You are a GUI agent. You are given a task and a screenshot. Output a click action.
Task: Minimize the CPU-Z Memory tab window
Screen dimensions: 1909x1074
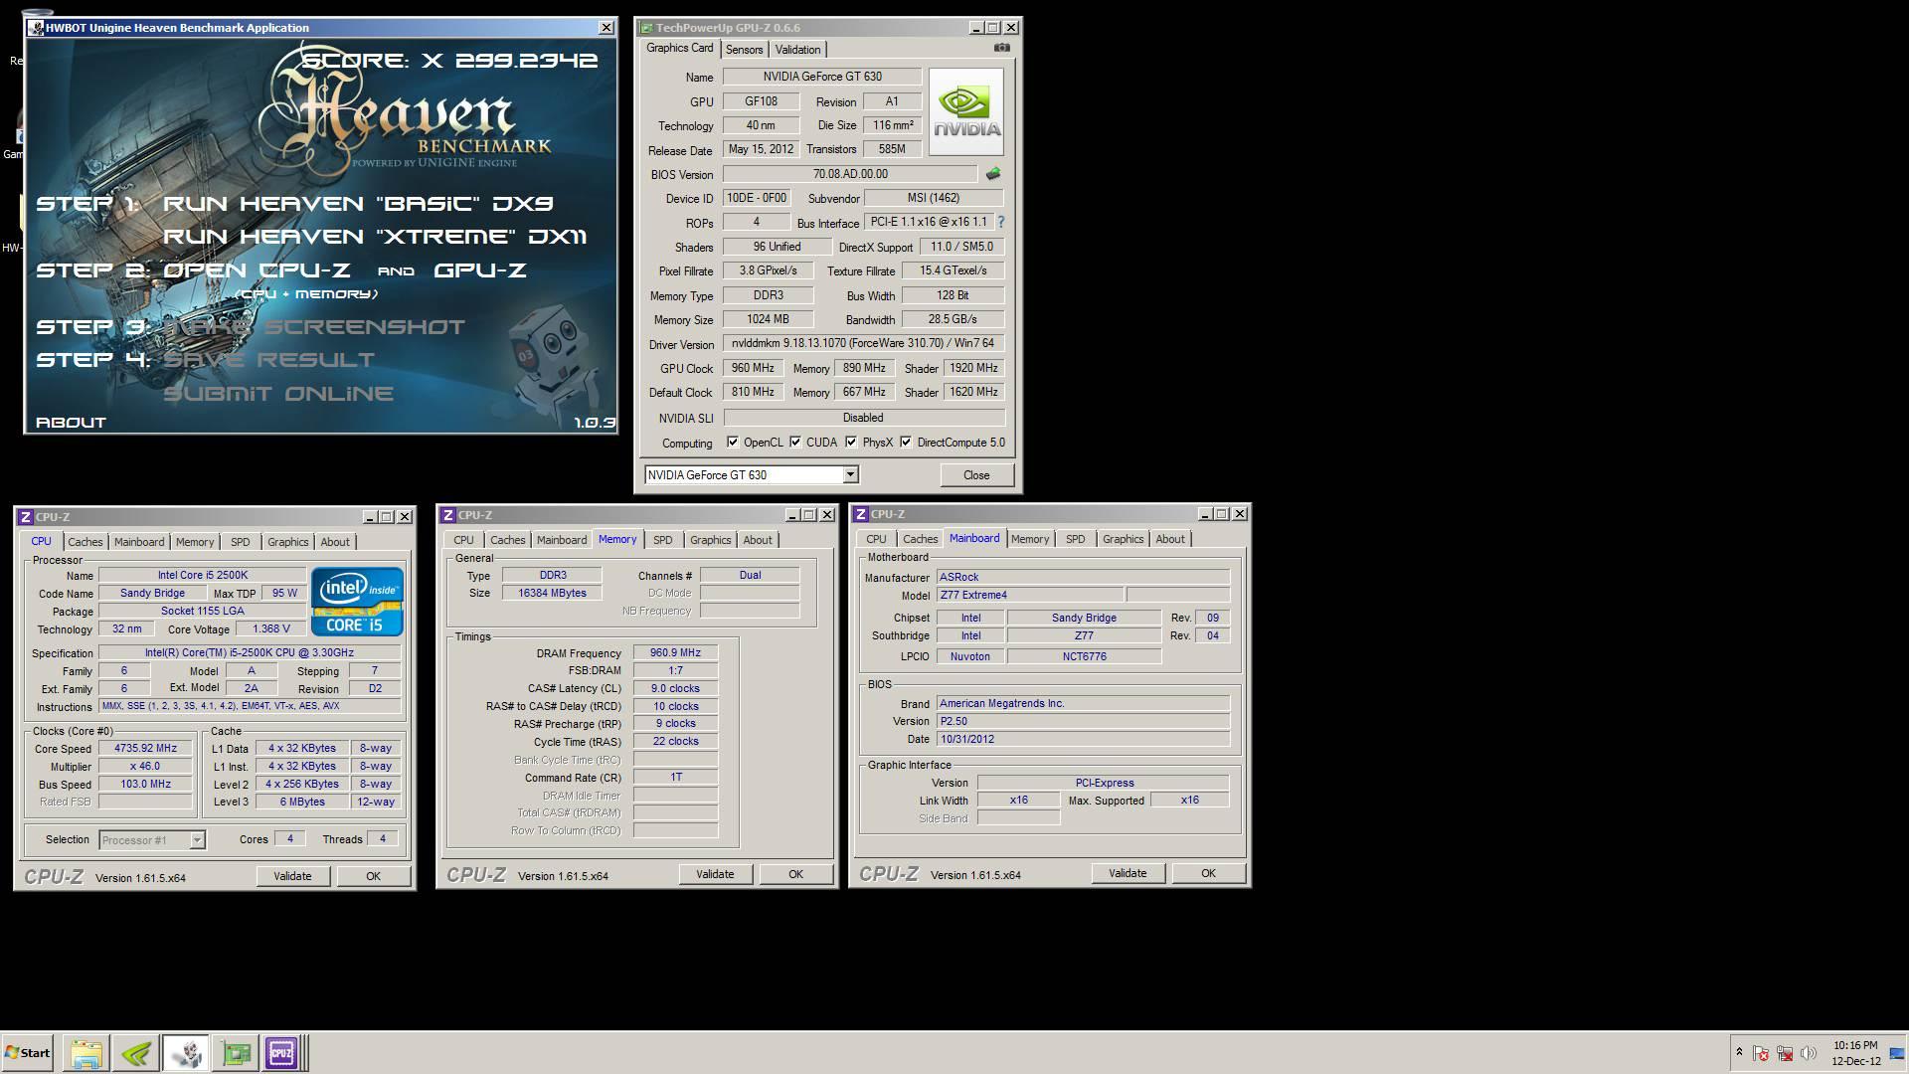[x=792, y=515]
